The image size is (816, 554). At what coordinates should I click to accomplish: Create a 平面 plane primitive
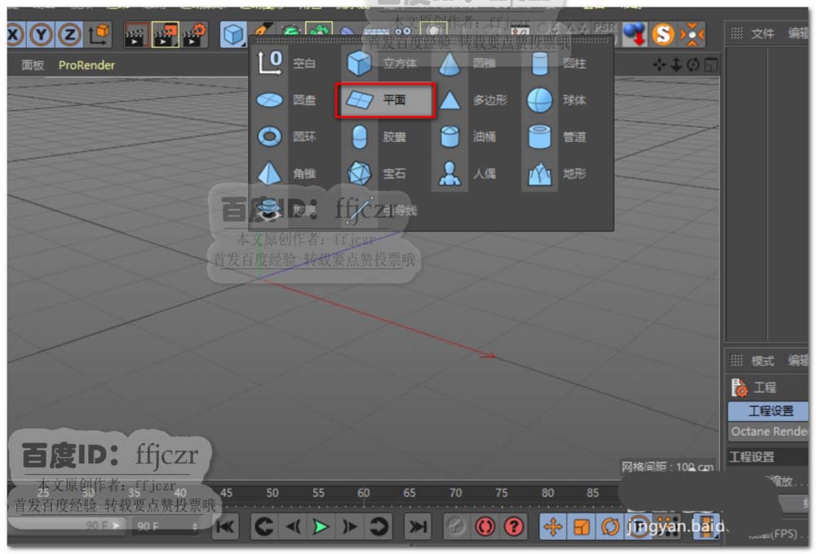pyautogui.click(x=385, y=100)
